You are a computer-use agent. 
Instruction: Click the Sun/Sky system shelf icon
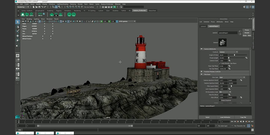(60, 15)
